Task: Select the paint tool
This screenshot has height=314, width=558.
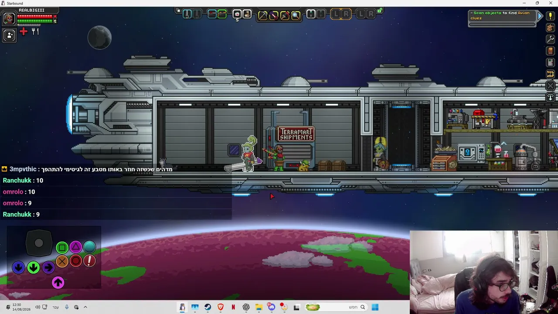Action: 285,16
